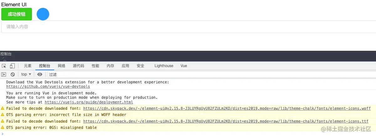Open the live expression eye icon
376x137 pixels.
tap(40, 74)
